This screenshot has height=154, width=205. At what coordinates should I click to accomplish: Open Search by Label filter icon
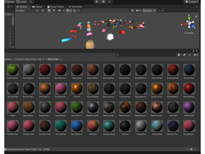pos(184,55)
